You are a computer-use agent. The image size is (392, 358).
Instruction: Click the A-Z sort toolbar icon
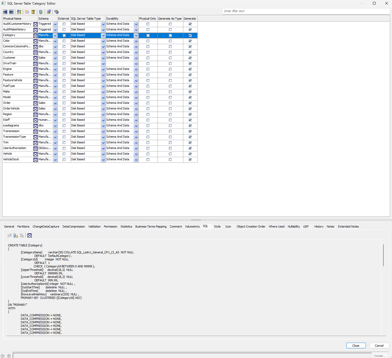[19, 12]
